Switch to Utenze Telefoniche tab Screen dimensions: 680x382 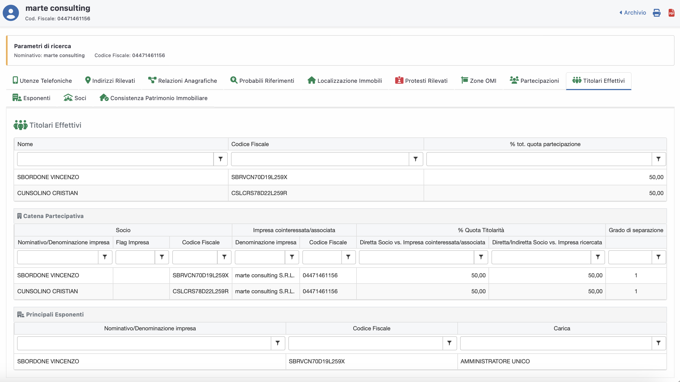click(x=42, y=81)
